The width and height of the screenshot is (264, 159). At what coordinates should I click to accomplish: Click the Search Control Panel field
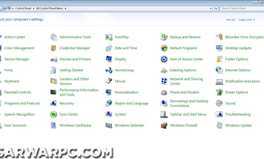pos(242,8)
